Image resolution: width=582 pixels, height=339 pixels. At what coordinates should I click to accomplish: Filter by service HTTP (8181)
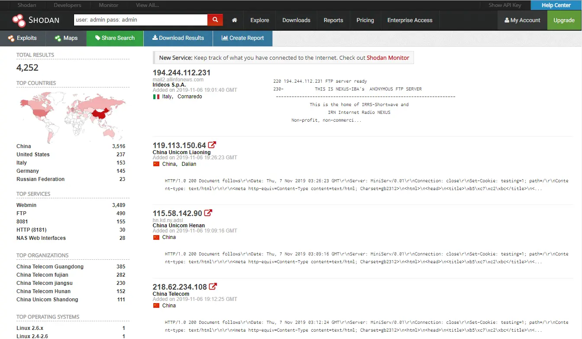(x=32, y=230)
